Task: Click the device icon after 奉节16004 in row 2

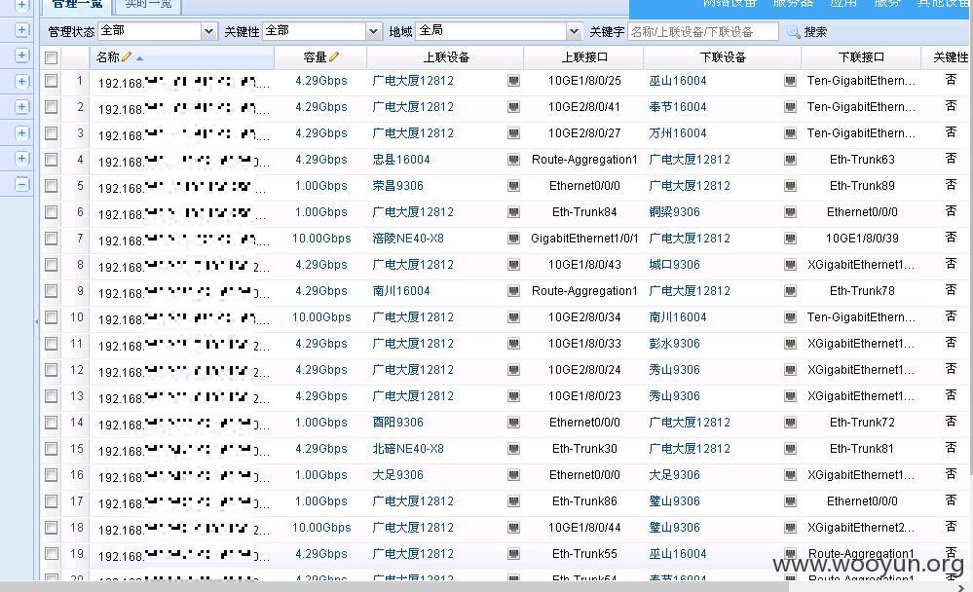Action: [x=790, y=107]
